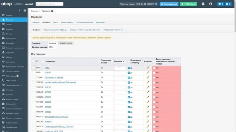Open the Автосервис sidebar icon
The image size is (236, 132).
(3, 62)
